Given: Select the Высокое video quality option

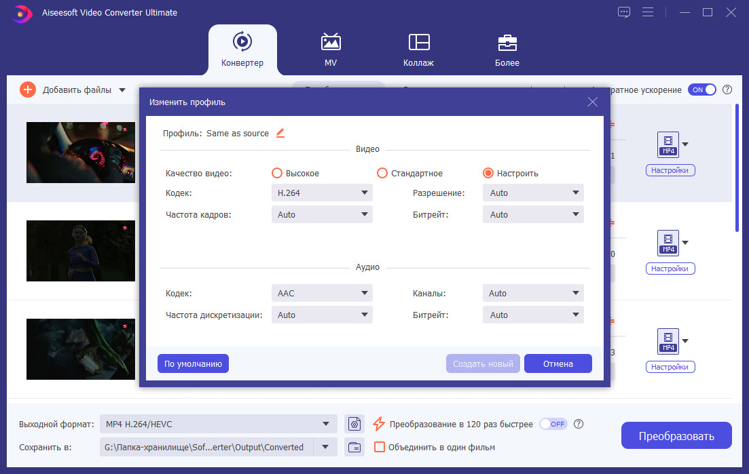Looking at the screenshot, I should [276, 173].
